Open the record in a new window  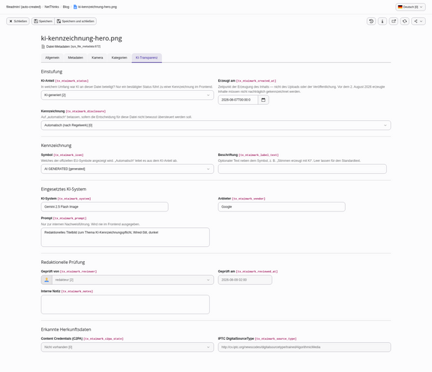pos(394,21)
